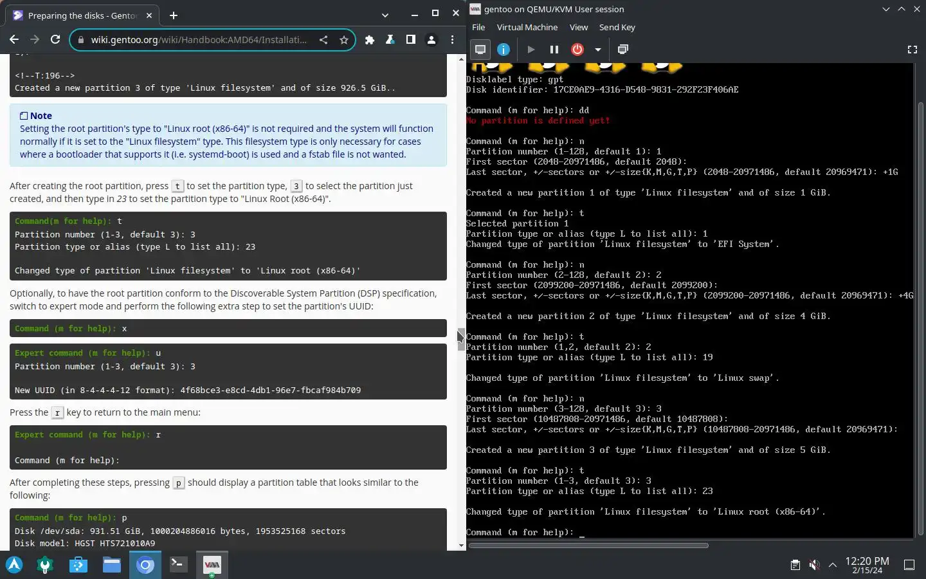Toggle the browser side panel
This screenshot has height=579, width=926.
click(x=411, y=40)
